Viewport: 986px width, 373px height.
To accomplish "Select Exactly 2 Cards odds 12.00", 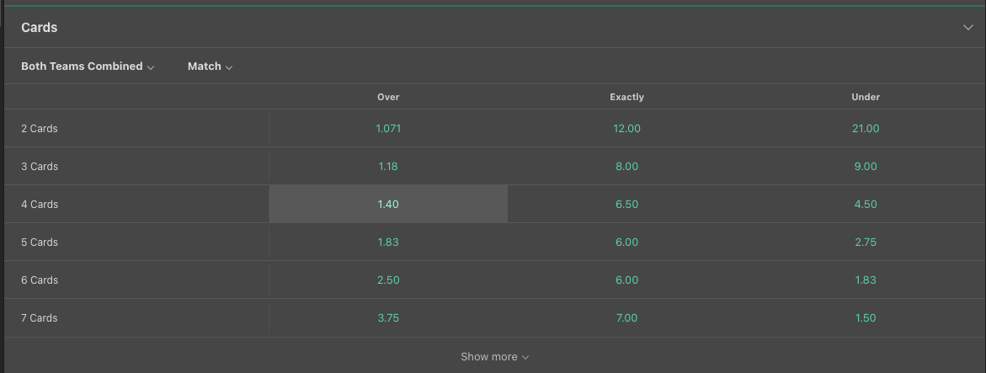I will pos(627,128).
